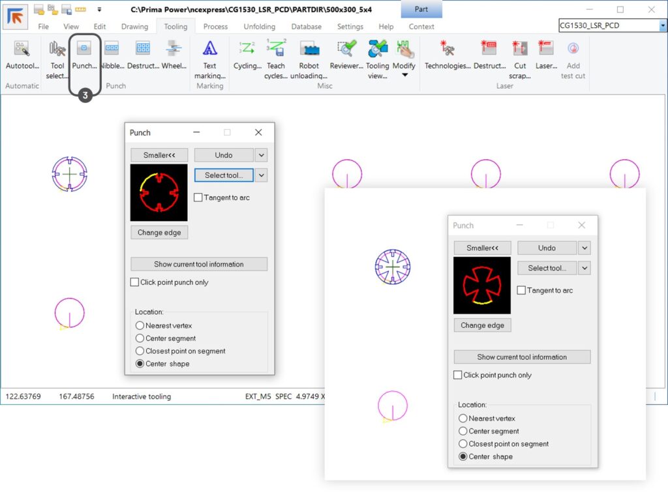Toggle Click point punch only checkbox

134,282
